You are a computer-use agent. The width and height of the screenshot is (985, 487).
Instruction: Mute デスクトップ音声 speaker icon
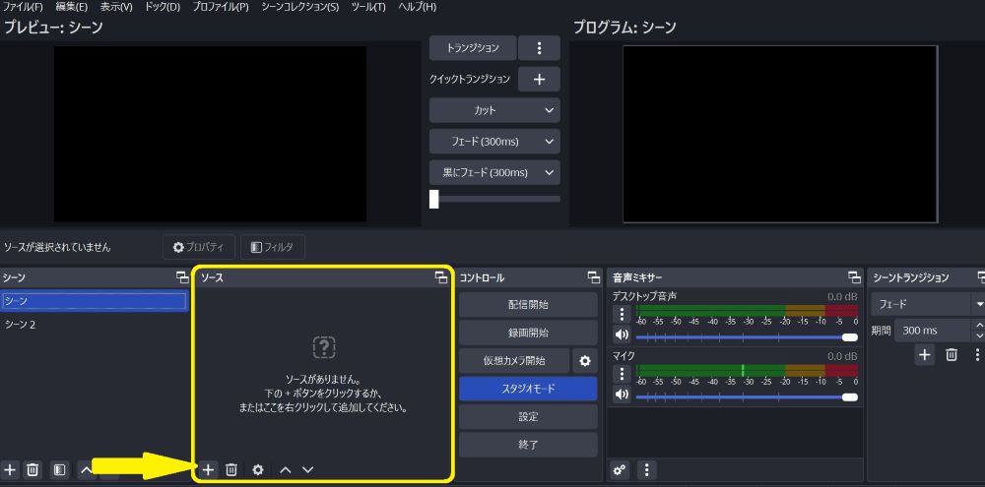click(622, 335)
